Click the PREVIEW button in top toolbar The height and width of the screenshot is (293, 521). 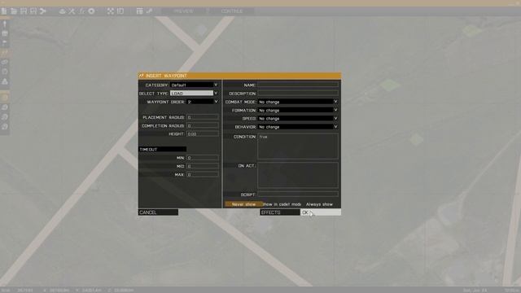pos(183,11)
